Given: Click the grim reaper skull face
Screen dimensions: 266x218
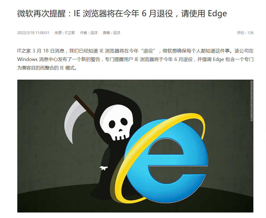Looking at the screenshot, I should coord(117,122).
